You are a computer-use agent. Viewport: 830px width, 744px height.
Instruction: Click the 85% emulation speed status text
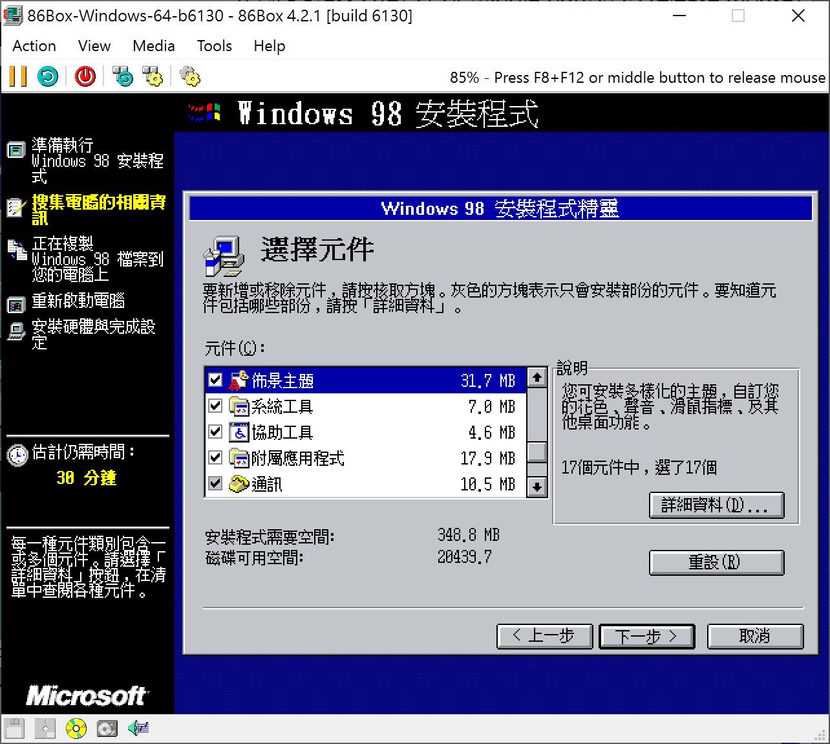point(464,78)
